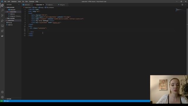Open the Help menu
This screenshot has width=188, height=106.
coord(37,1)
